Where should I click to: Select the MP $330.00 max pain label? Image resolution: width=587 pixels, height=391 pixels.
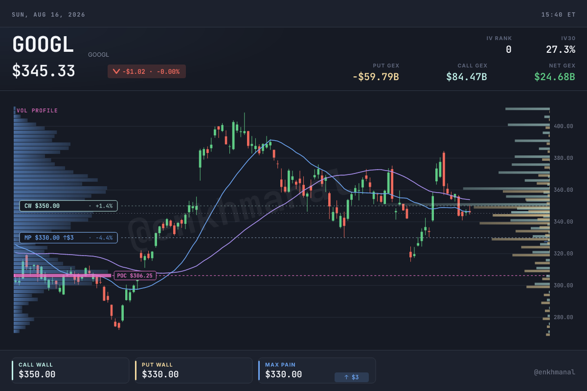point(68,238)
